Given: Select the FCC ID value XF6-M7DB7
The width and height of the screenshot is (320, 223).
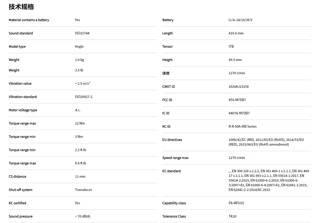Looking at the screenshot, I should tap(237, 100).
